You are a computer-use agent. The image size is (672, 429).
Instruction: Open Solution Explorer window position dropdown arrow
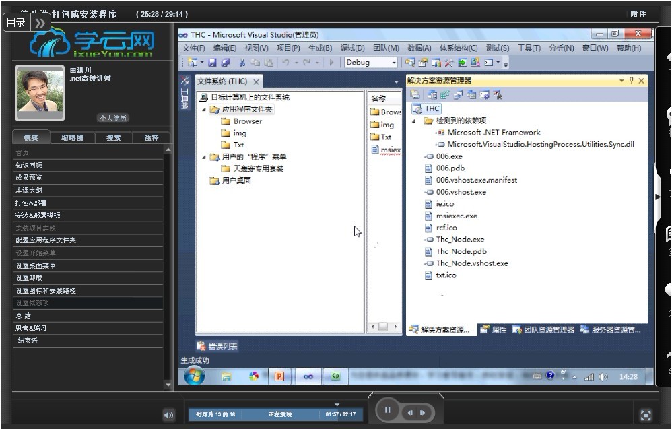coord(621,81)
